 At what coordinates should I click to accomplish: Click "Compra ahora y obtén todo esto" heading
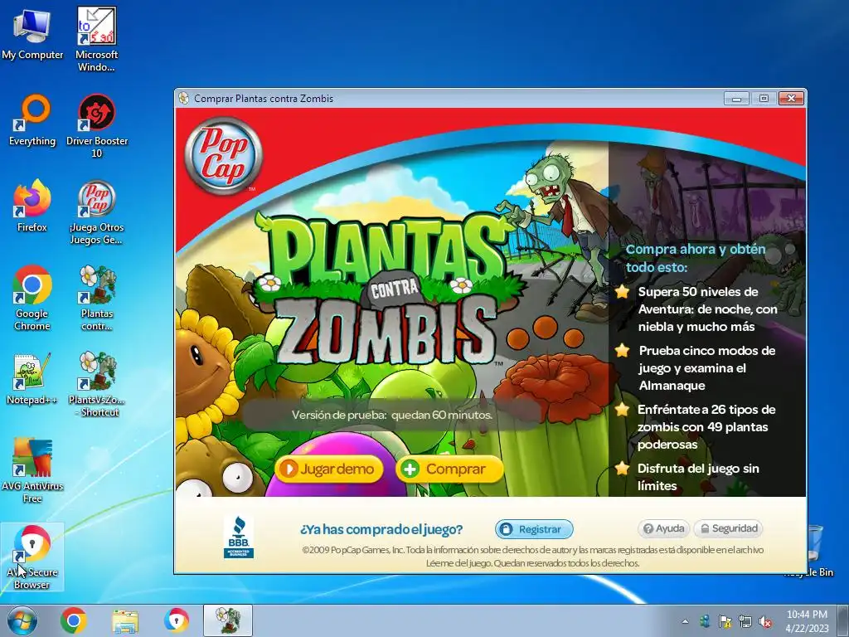pyautogui.click(x=696, y=258)
